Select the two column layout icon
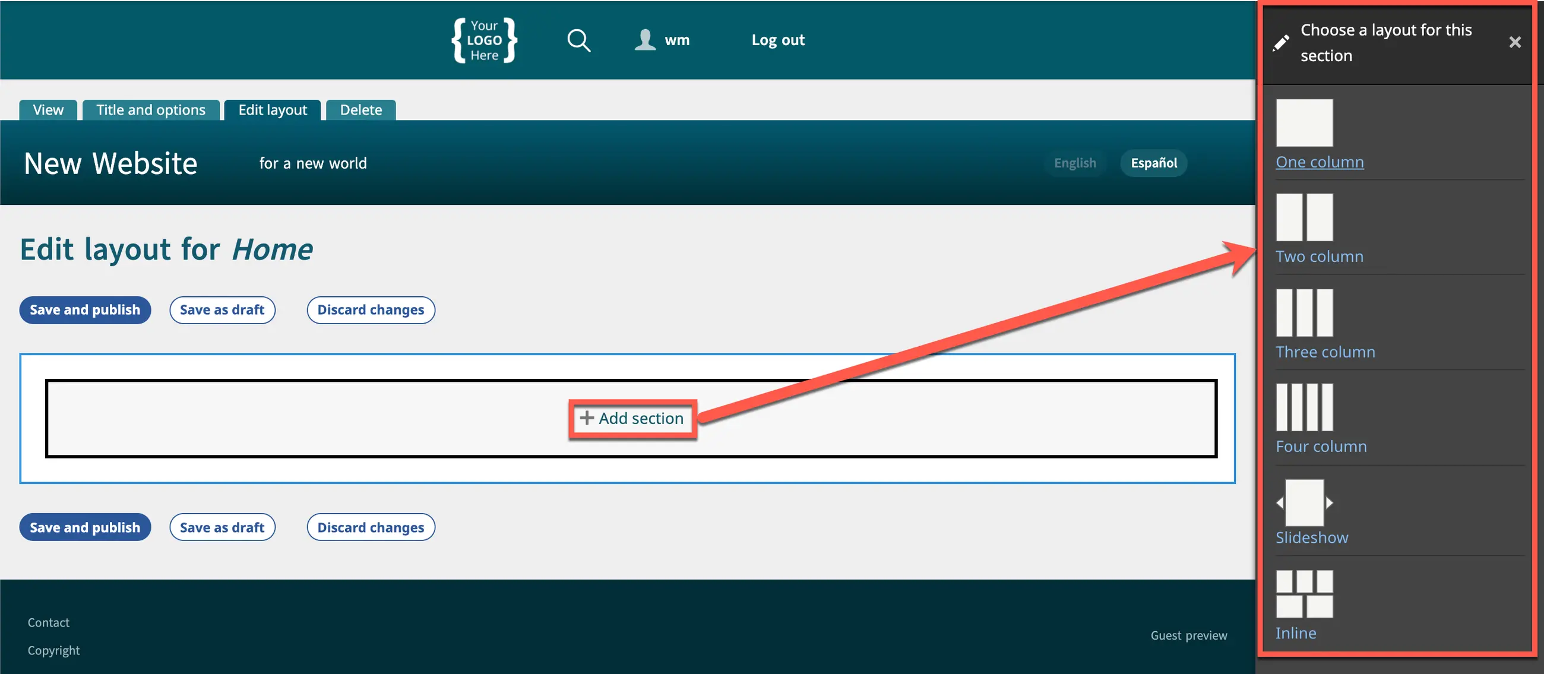The height and width of the screenshot is (674, 1544). [1303, 217]
